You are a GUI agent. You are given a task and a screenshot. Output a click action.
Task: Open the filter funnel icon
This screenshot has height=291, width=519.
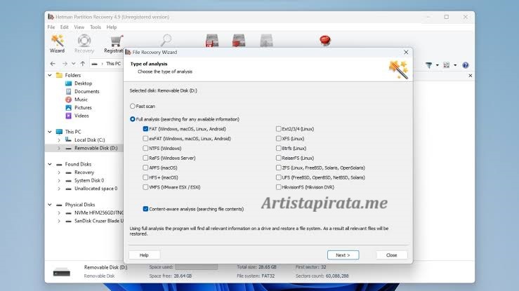pos(428,65)
